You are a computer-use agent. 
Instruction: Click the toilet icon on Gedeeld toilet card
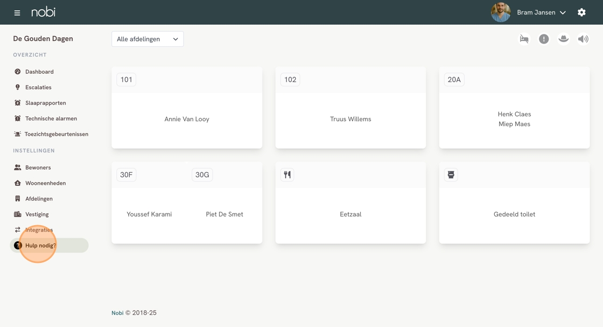[451, 175]
